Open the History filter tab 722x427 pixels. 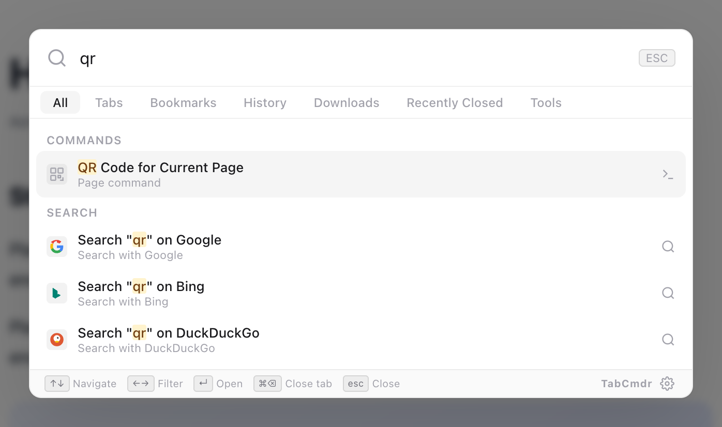tap(265, 102)
